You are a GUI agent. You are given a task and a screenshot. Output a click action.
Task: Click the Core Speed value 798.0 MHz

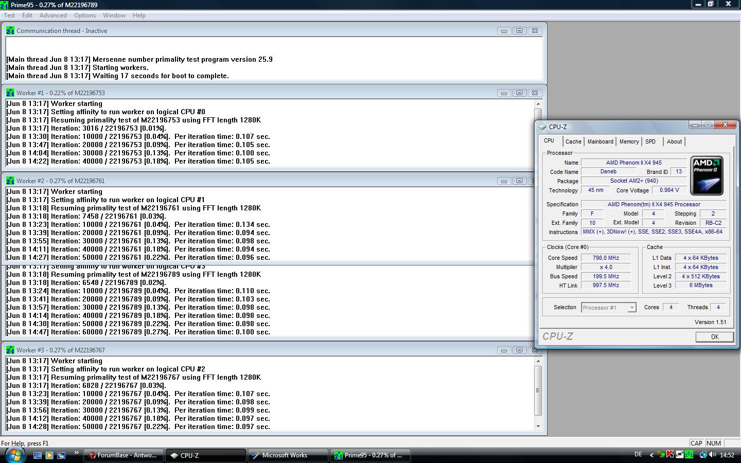[606, 258]
